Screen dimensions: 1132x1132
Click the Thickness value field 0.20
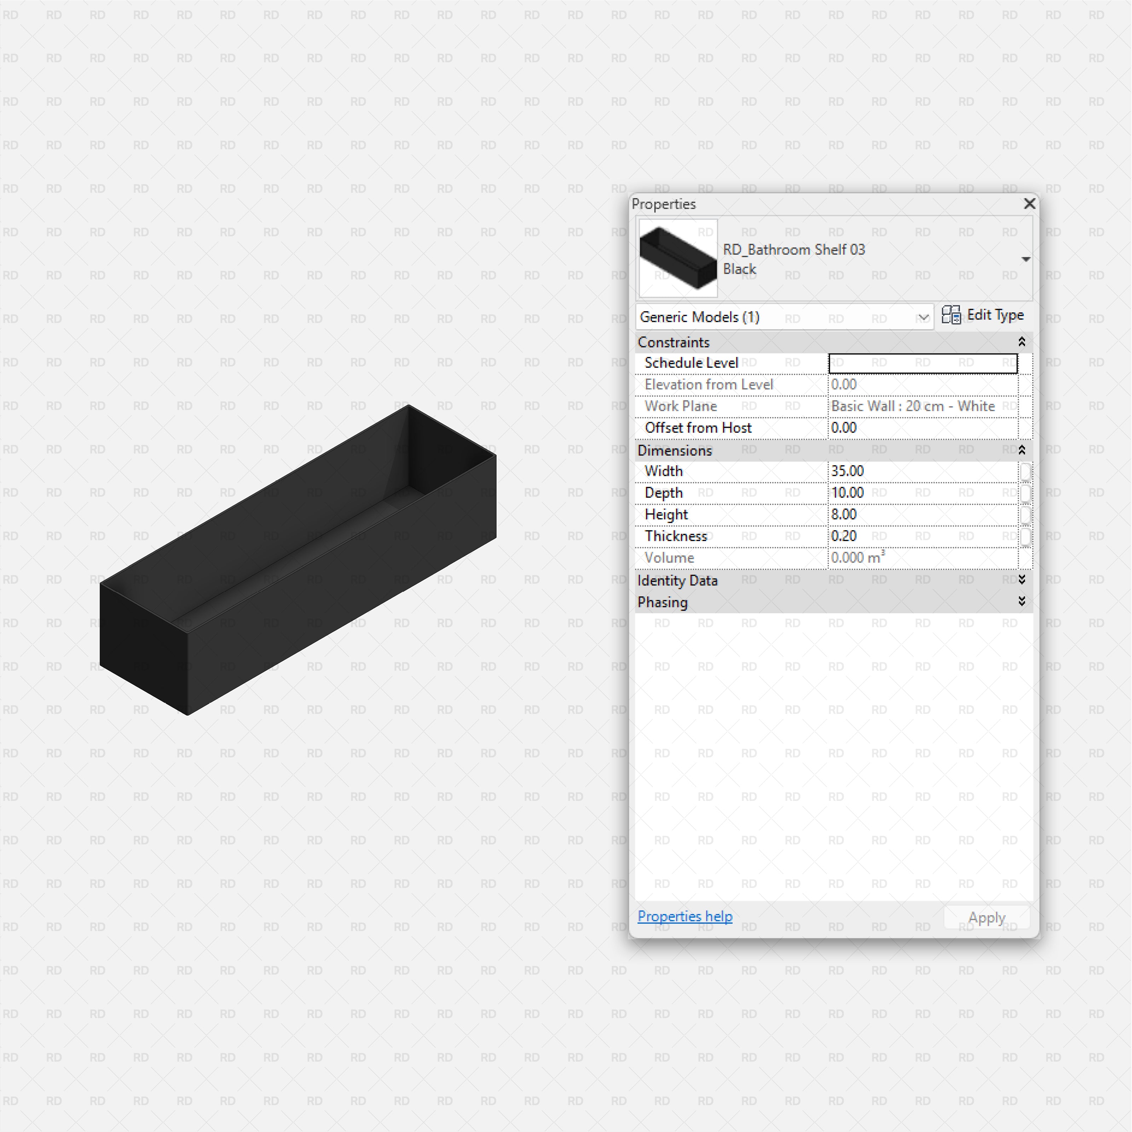point(922,537)
